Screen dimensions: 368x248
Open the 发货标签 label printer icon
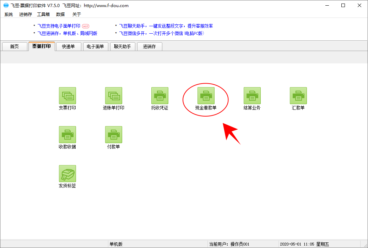[x=67, y=174]
